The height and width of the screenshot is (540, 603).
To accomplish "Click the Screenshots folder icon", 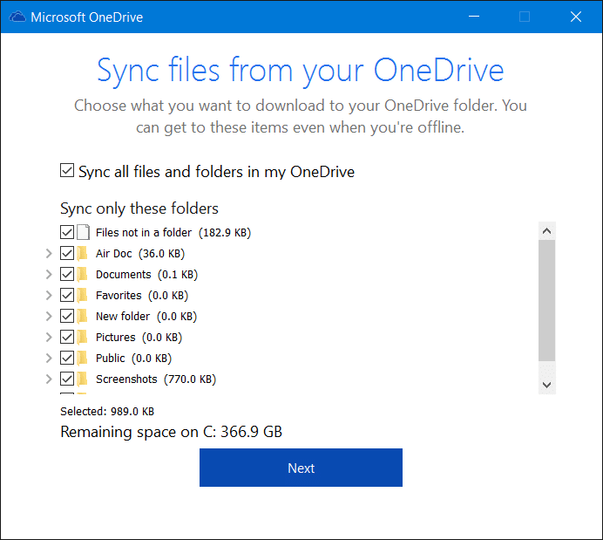I will point(82,379).
